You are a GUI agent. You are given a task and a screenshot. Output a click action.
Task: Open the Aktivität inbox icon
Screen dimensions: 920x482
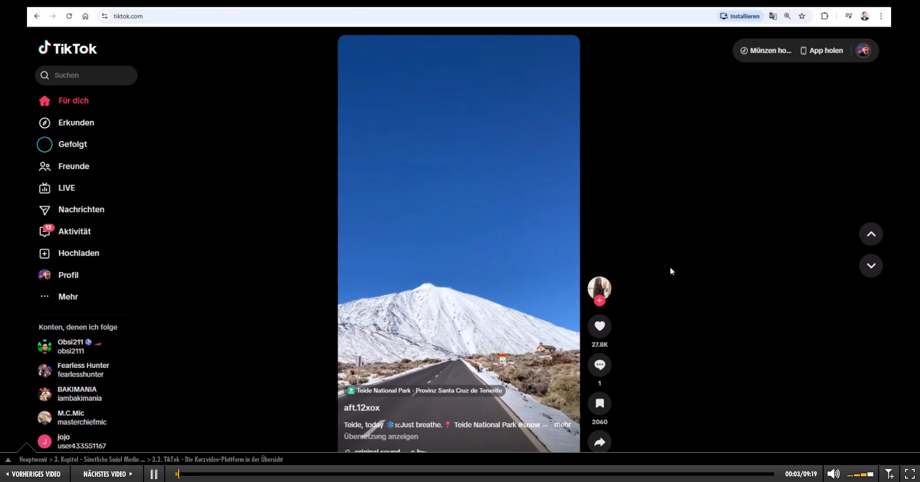pos(45,232)
